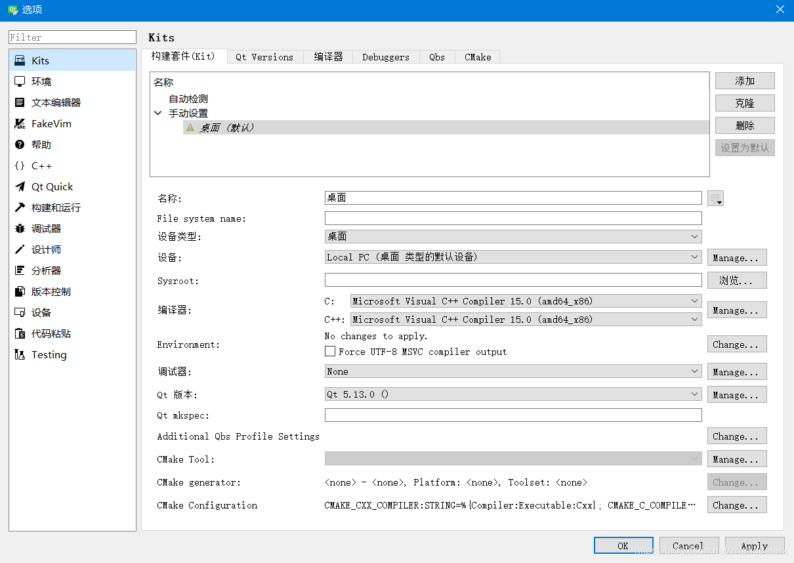Click the 名称 column header
The width and height of the screenshot is (794, 563).
coord(163,82)
